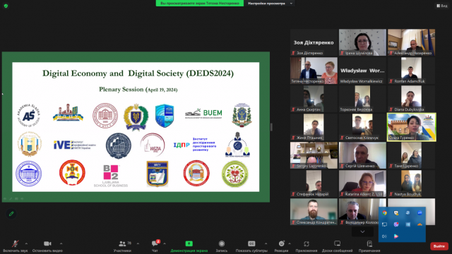Select Władysław Wornalkiewicz name tile
This screenshot has height=254, width=452.
362,71
